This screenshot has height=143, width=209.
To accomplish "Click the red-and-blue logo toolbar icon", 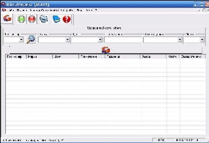I will (x=7, y=19).
